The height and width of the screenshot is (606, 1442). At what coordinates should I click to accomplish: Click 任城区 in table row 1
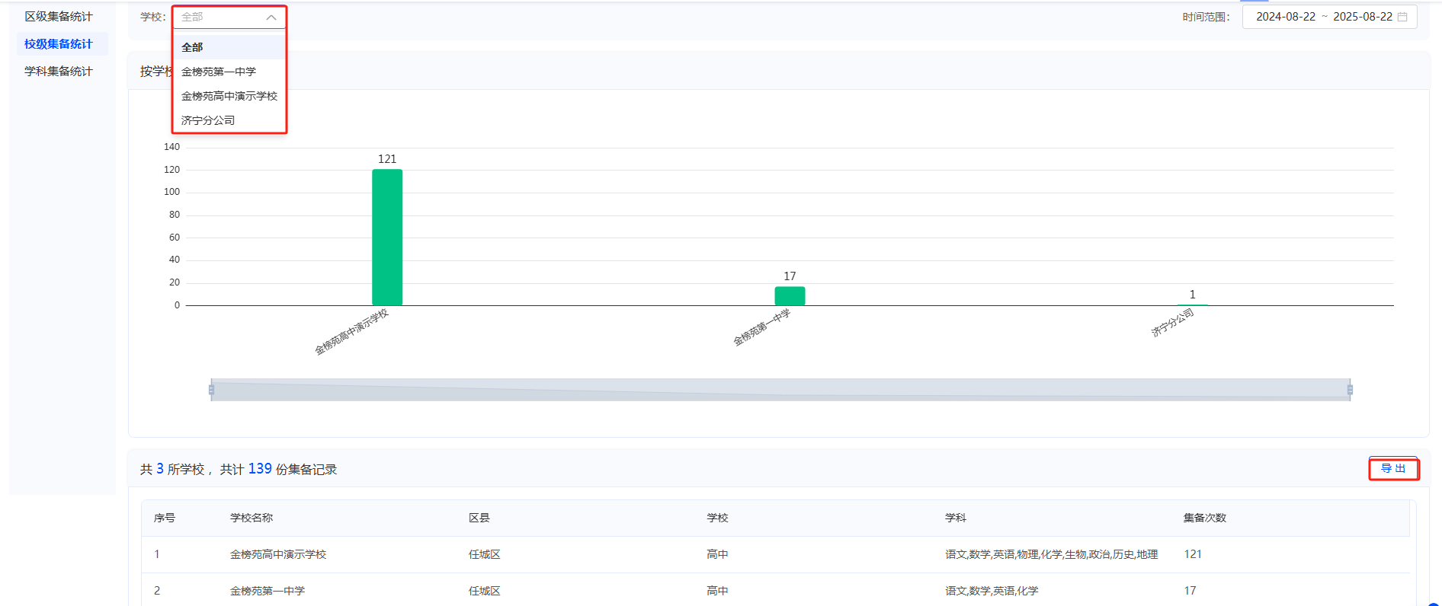pos(485,554)
